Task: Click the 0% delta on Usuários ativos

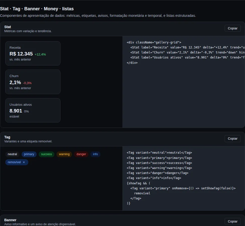Action: pyautogui.click(x=26, y=111)
